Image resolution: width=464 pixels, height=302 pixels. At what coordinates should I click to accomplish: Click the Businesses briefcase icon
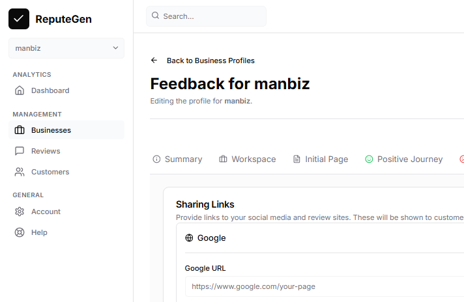click(x=20, y=130)
